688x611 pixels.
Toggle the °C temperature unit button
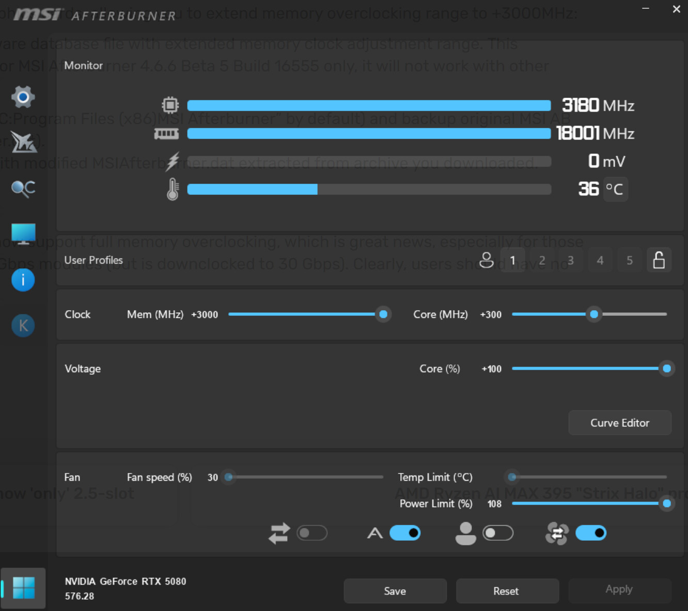[x=615, y=189]
